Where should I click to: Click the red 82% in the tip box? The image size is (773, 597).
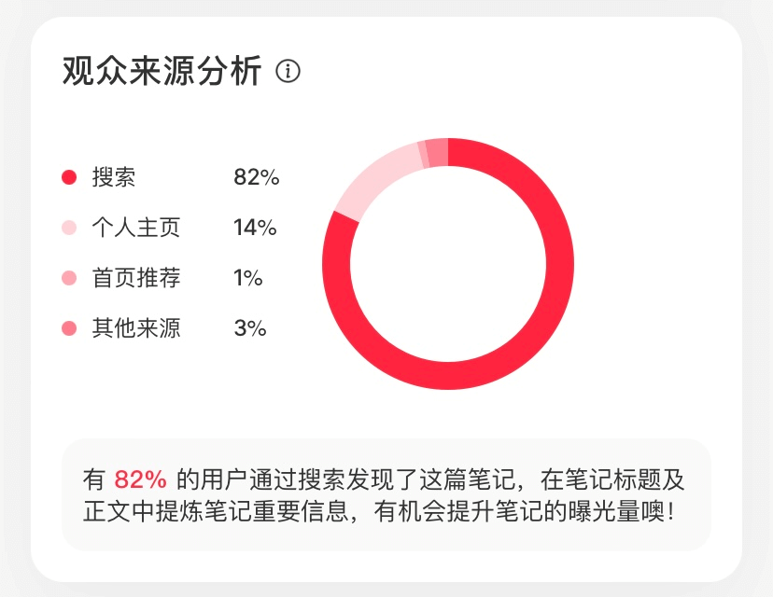[x=140, y=479]
